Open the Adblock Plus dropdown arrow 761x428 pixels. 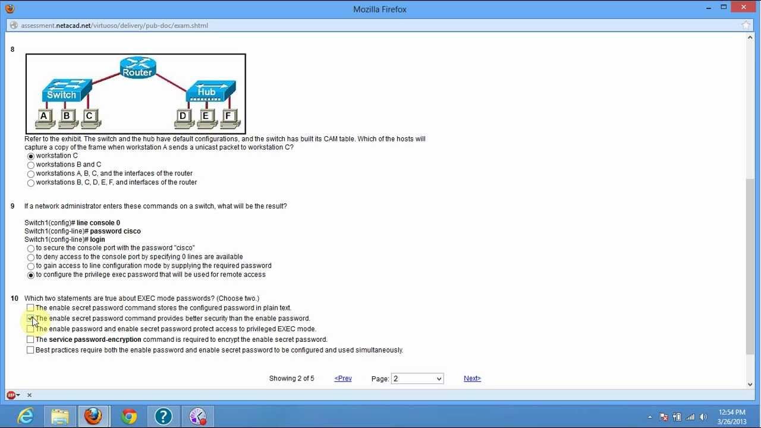tap(18, 395)
